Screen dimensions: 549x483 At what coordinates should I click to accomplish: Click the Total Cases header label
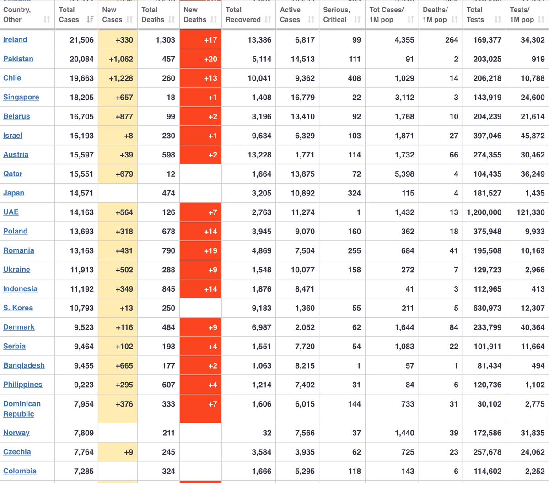[69, 15]
